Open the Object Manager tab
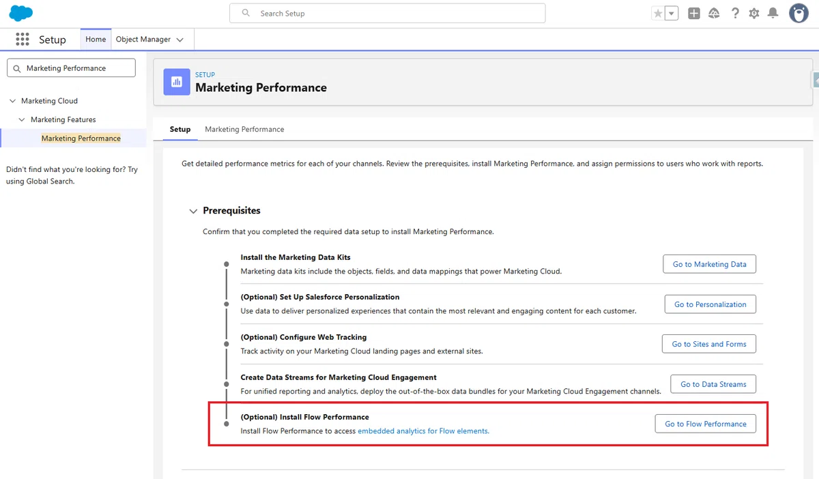Screen dimensions: 819x479 [143, 40]
